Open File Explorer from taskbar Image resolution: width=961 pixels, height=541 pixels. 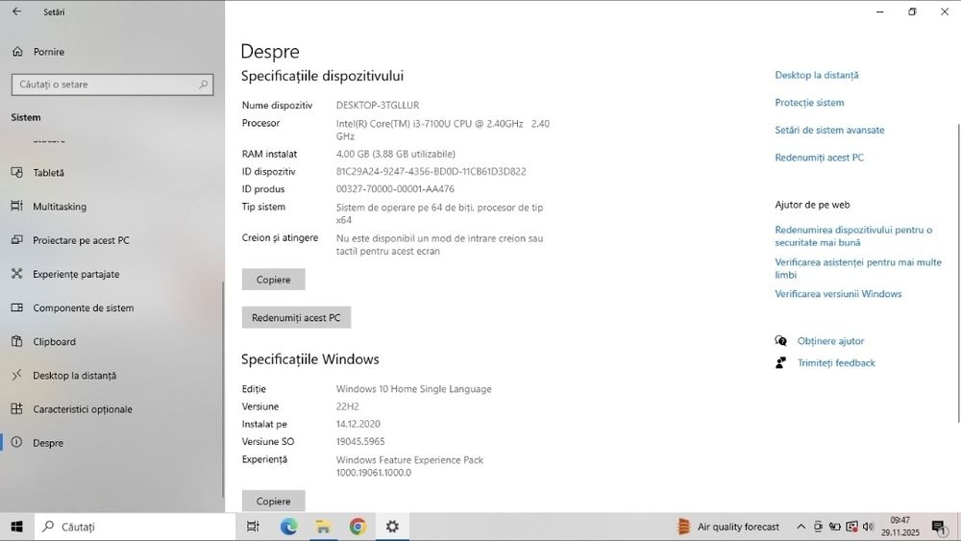[x=323, y=527]
